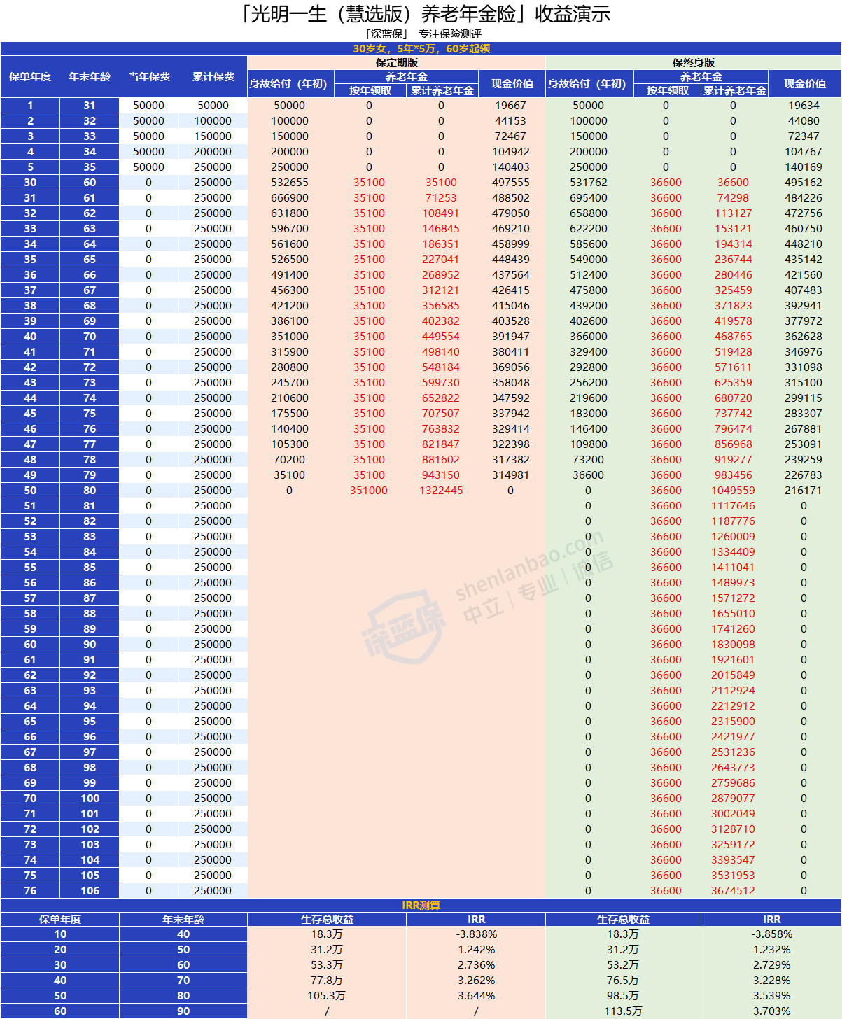Image resolution: width=842 pixels, height=1019 pixels.
Task: Select the '保定期版' section header
Action: click(396, 62)
